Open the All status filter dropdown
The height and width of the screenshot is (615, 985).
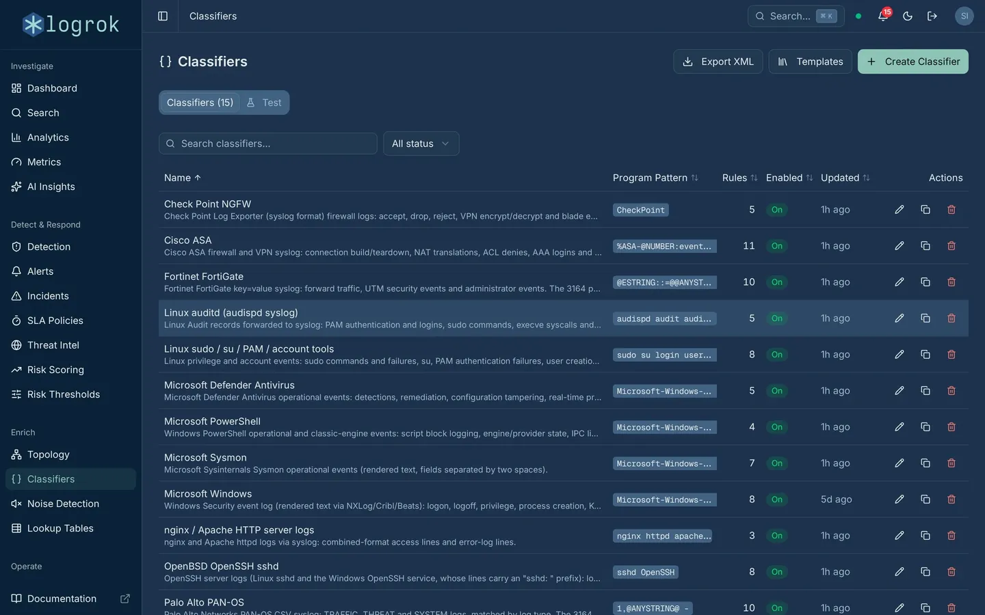(421, 143)
